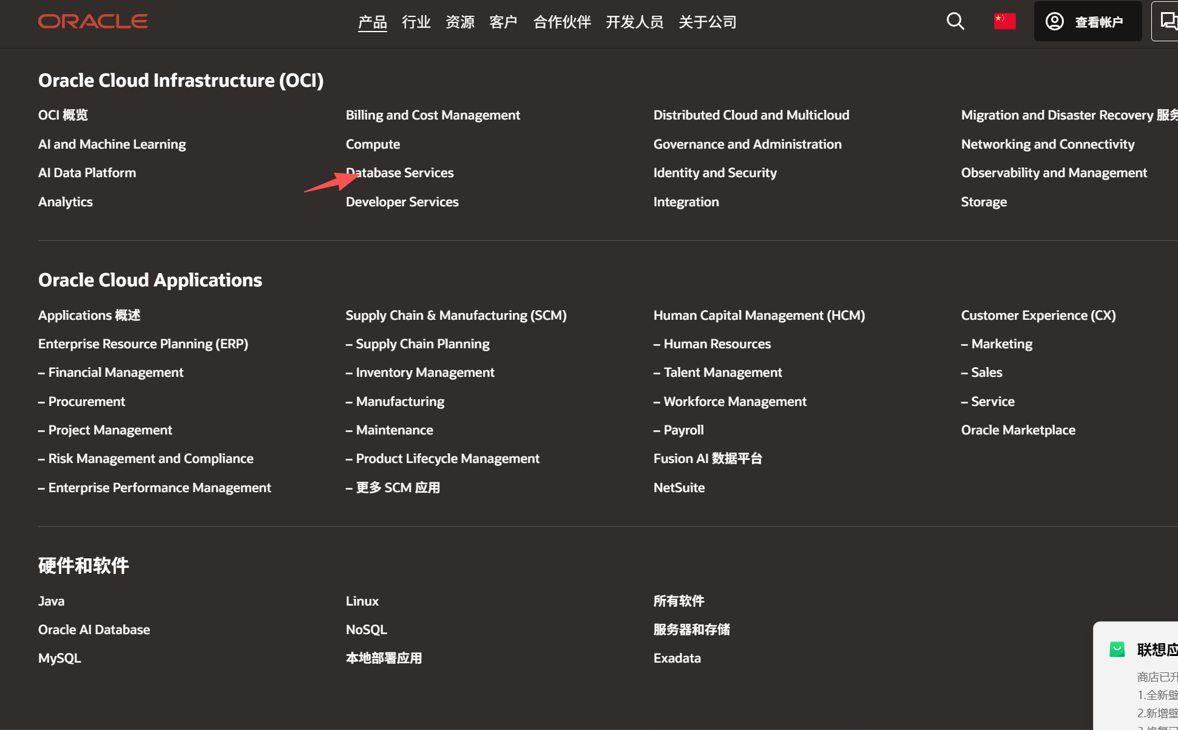Select the 合作伙伴 menu item
The image size is (1178, 730).
pos(561,22)
